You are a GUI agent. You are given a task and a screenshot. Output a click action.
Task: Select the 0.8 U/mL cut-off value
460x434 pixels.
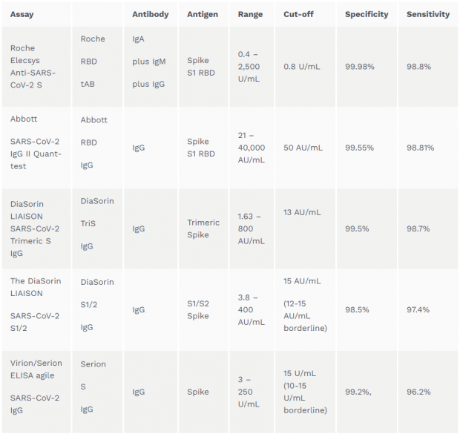pyautogui.click(x=301, y=67)
